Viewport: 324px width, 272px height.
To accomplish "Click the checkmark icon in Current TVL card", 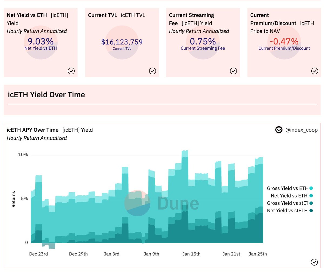I will coord(153,71).
